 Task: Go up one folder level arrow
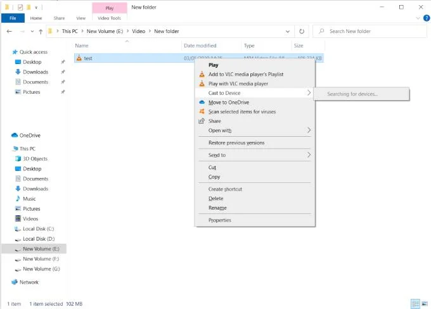pyautogui.click(x=41, y=32)
